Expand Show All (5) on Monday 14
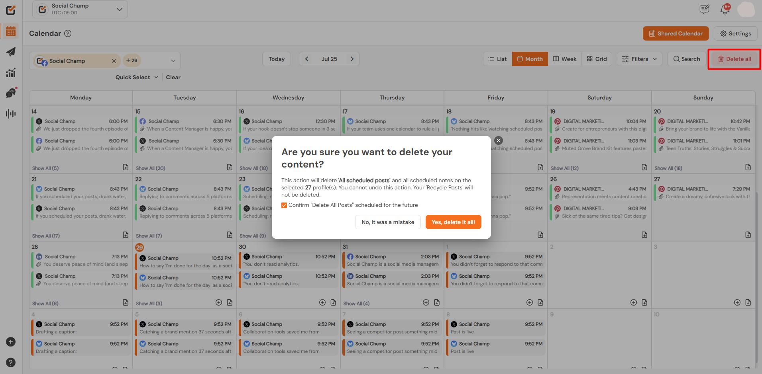This screenshot has width=762, height=374. (45, 168)
